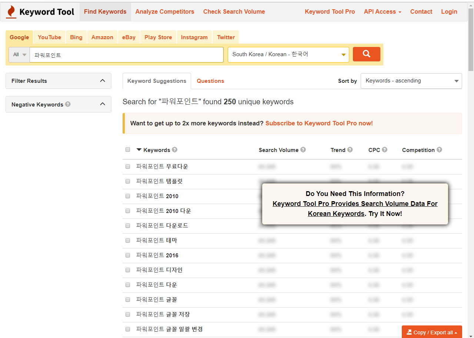
Task: Click help icon beside Competition header
Action: tap(439, 150)
